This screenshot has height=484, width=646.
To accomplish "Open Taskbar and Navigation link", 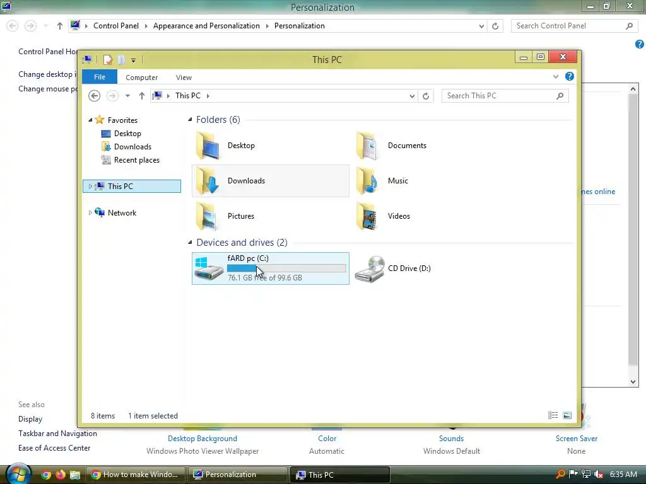I will tap(57, 434).
